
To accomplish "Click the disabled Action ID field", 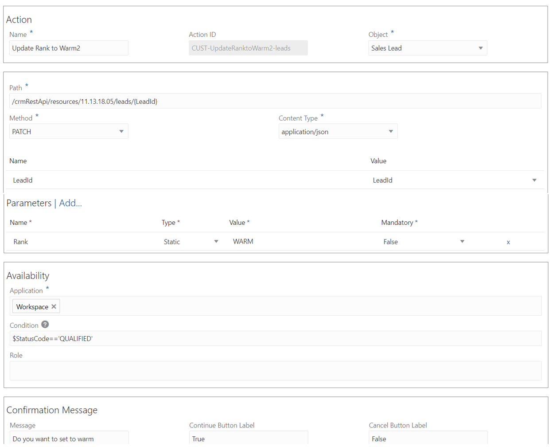I will [248, 48].
